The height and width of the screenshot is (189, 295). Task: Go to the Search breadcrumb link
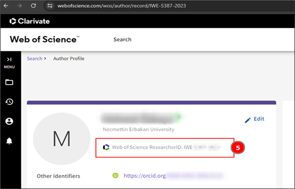point(34,58)
